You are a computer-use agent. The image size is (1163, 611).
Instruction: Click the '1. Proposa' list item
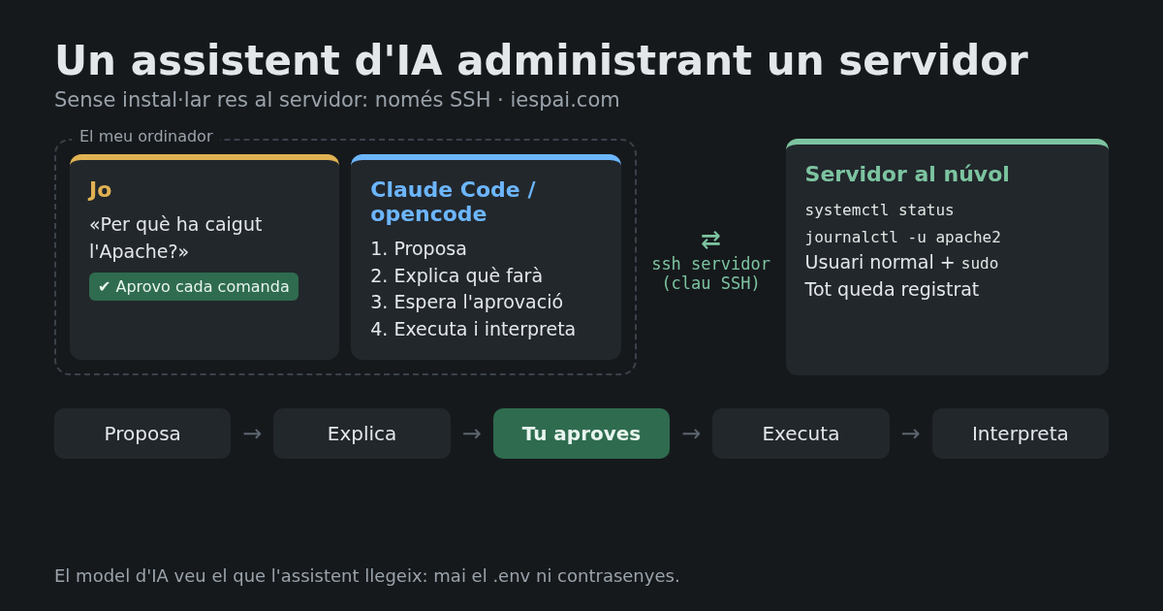(x=419, y=248)
